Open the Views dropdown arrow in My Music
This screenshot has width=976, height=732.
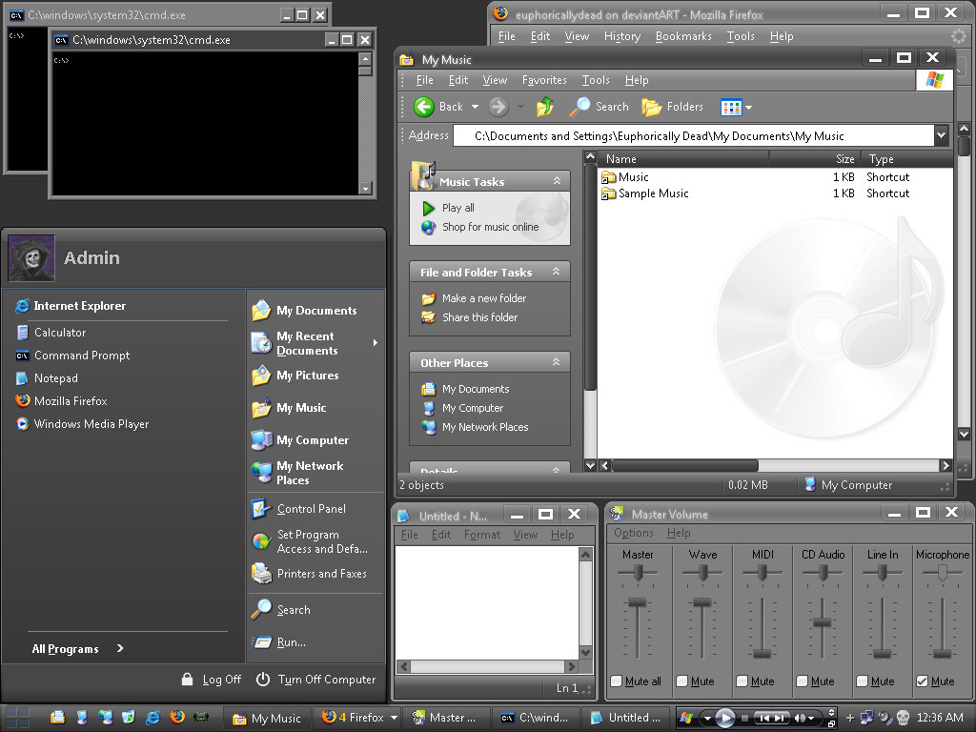click(x=749, y=108)
